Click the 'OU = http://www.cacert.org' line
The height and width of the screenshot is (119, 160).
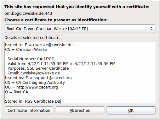coord(31,87)
